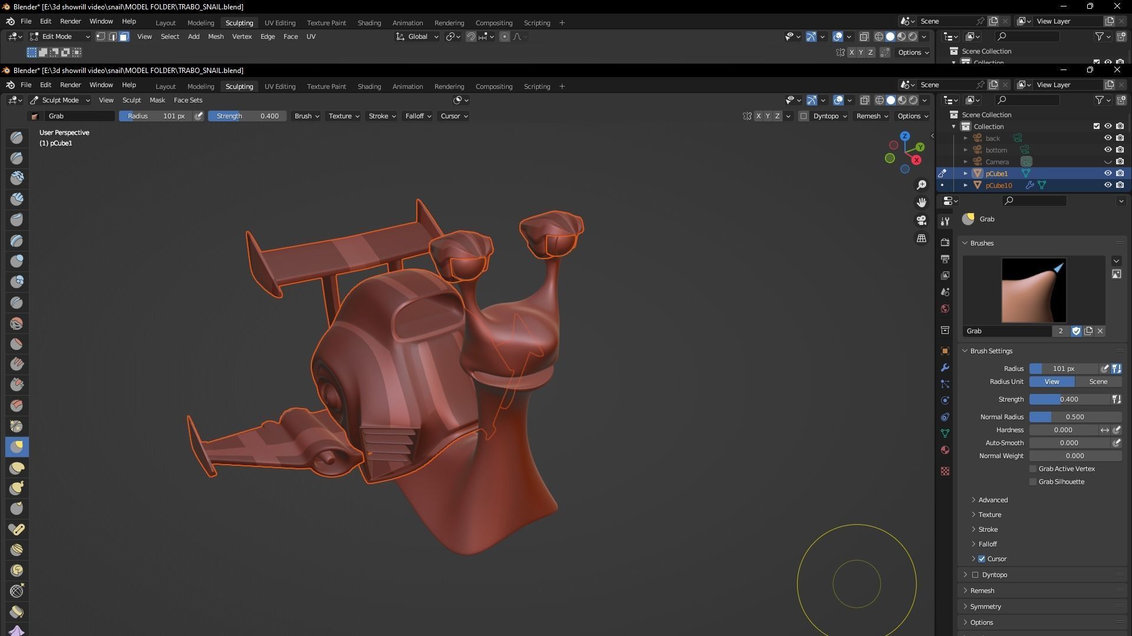The width and height of the screenshot is (1132, 636).
Task: Select the Grab brush in the sculpt toolbar
Action: pos(17,447)
